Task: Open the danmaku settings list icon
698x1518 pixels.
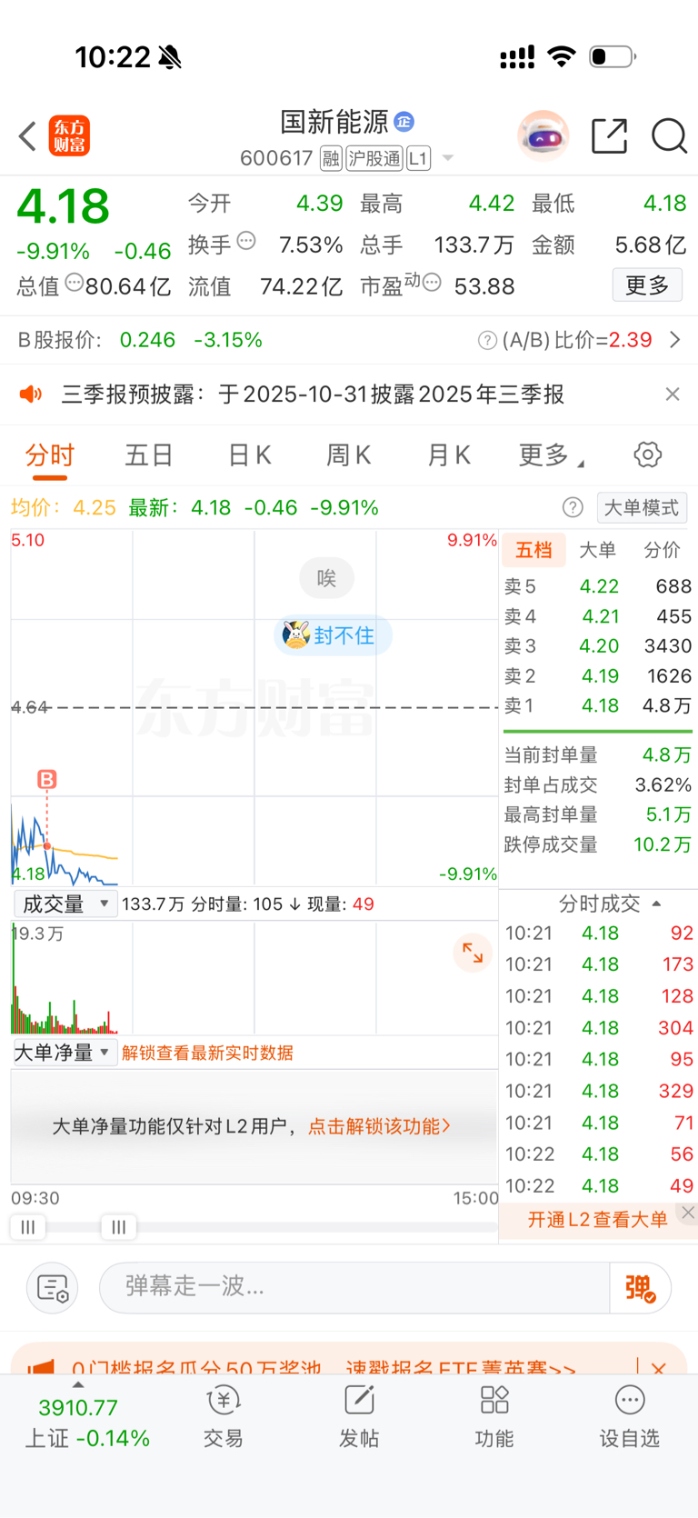Action: point(53,1288)
